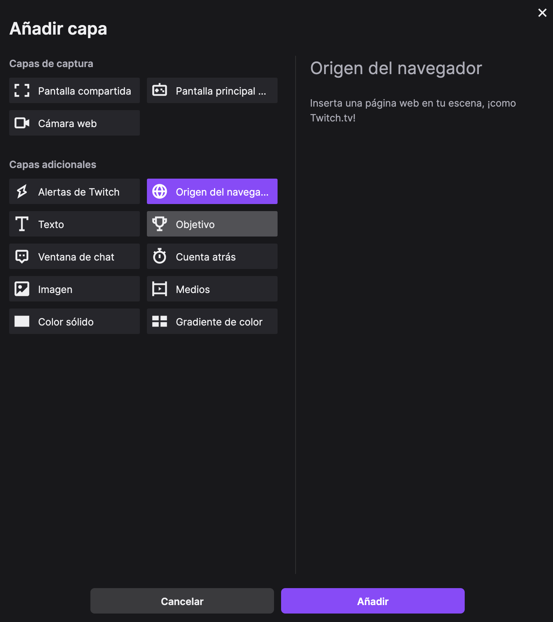Select the Alertas de Twitch lightning icon
Screen dimensions: 553x622
tap(22, 191)
